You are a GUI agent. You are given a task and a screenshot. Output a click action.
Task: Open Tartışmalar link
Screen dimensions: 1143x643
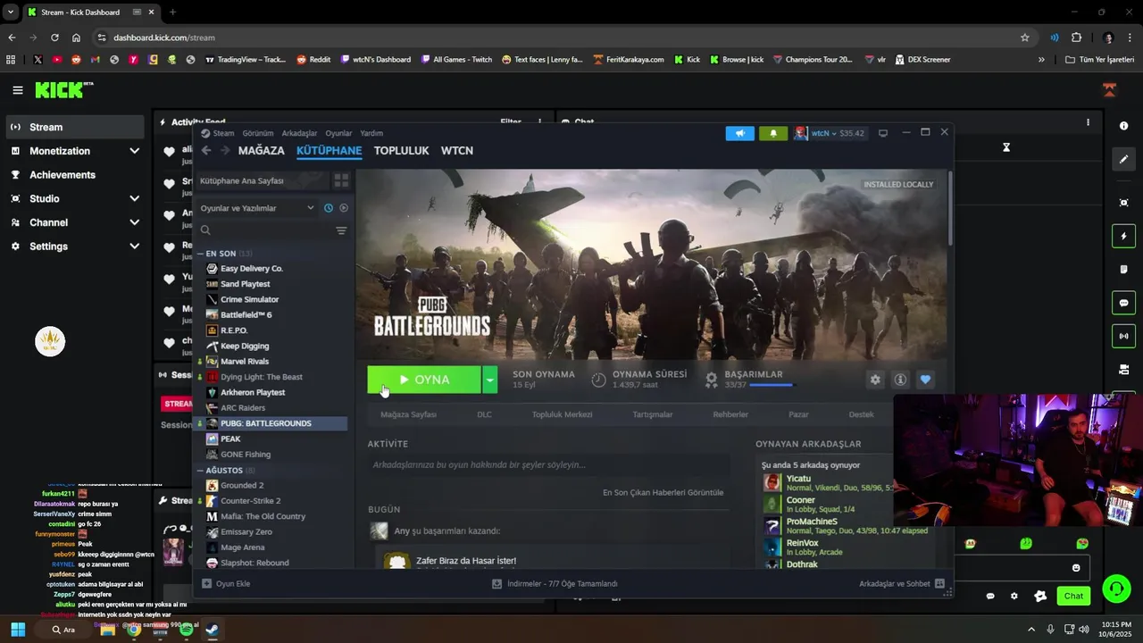pos(652,414)
